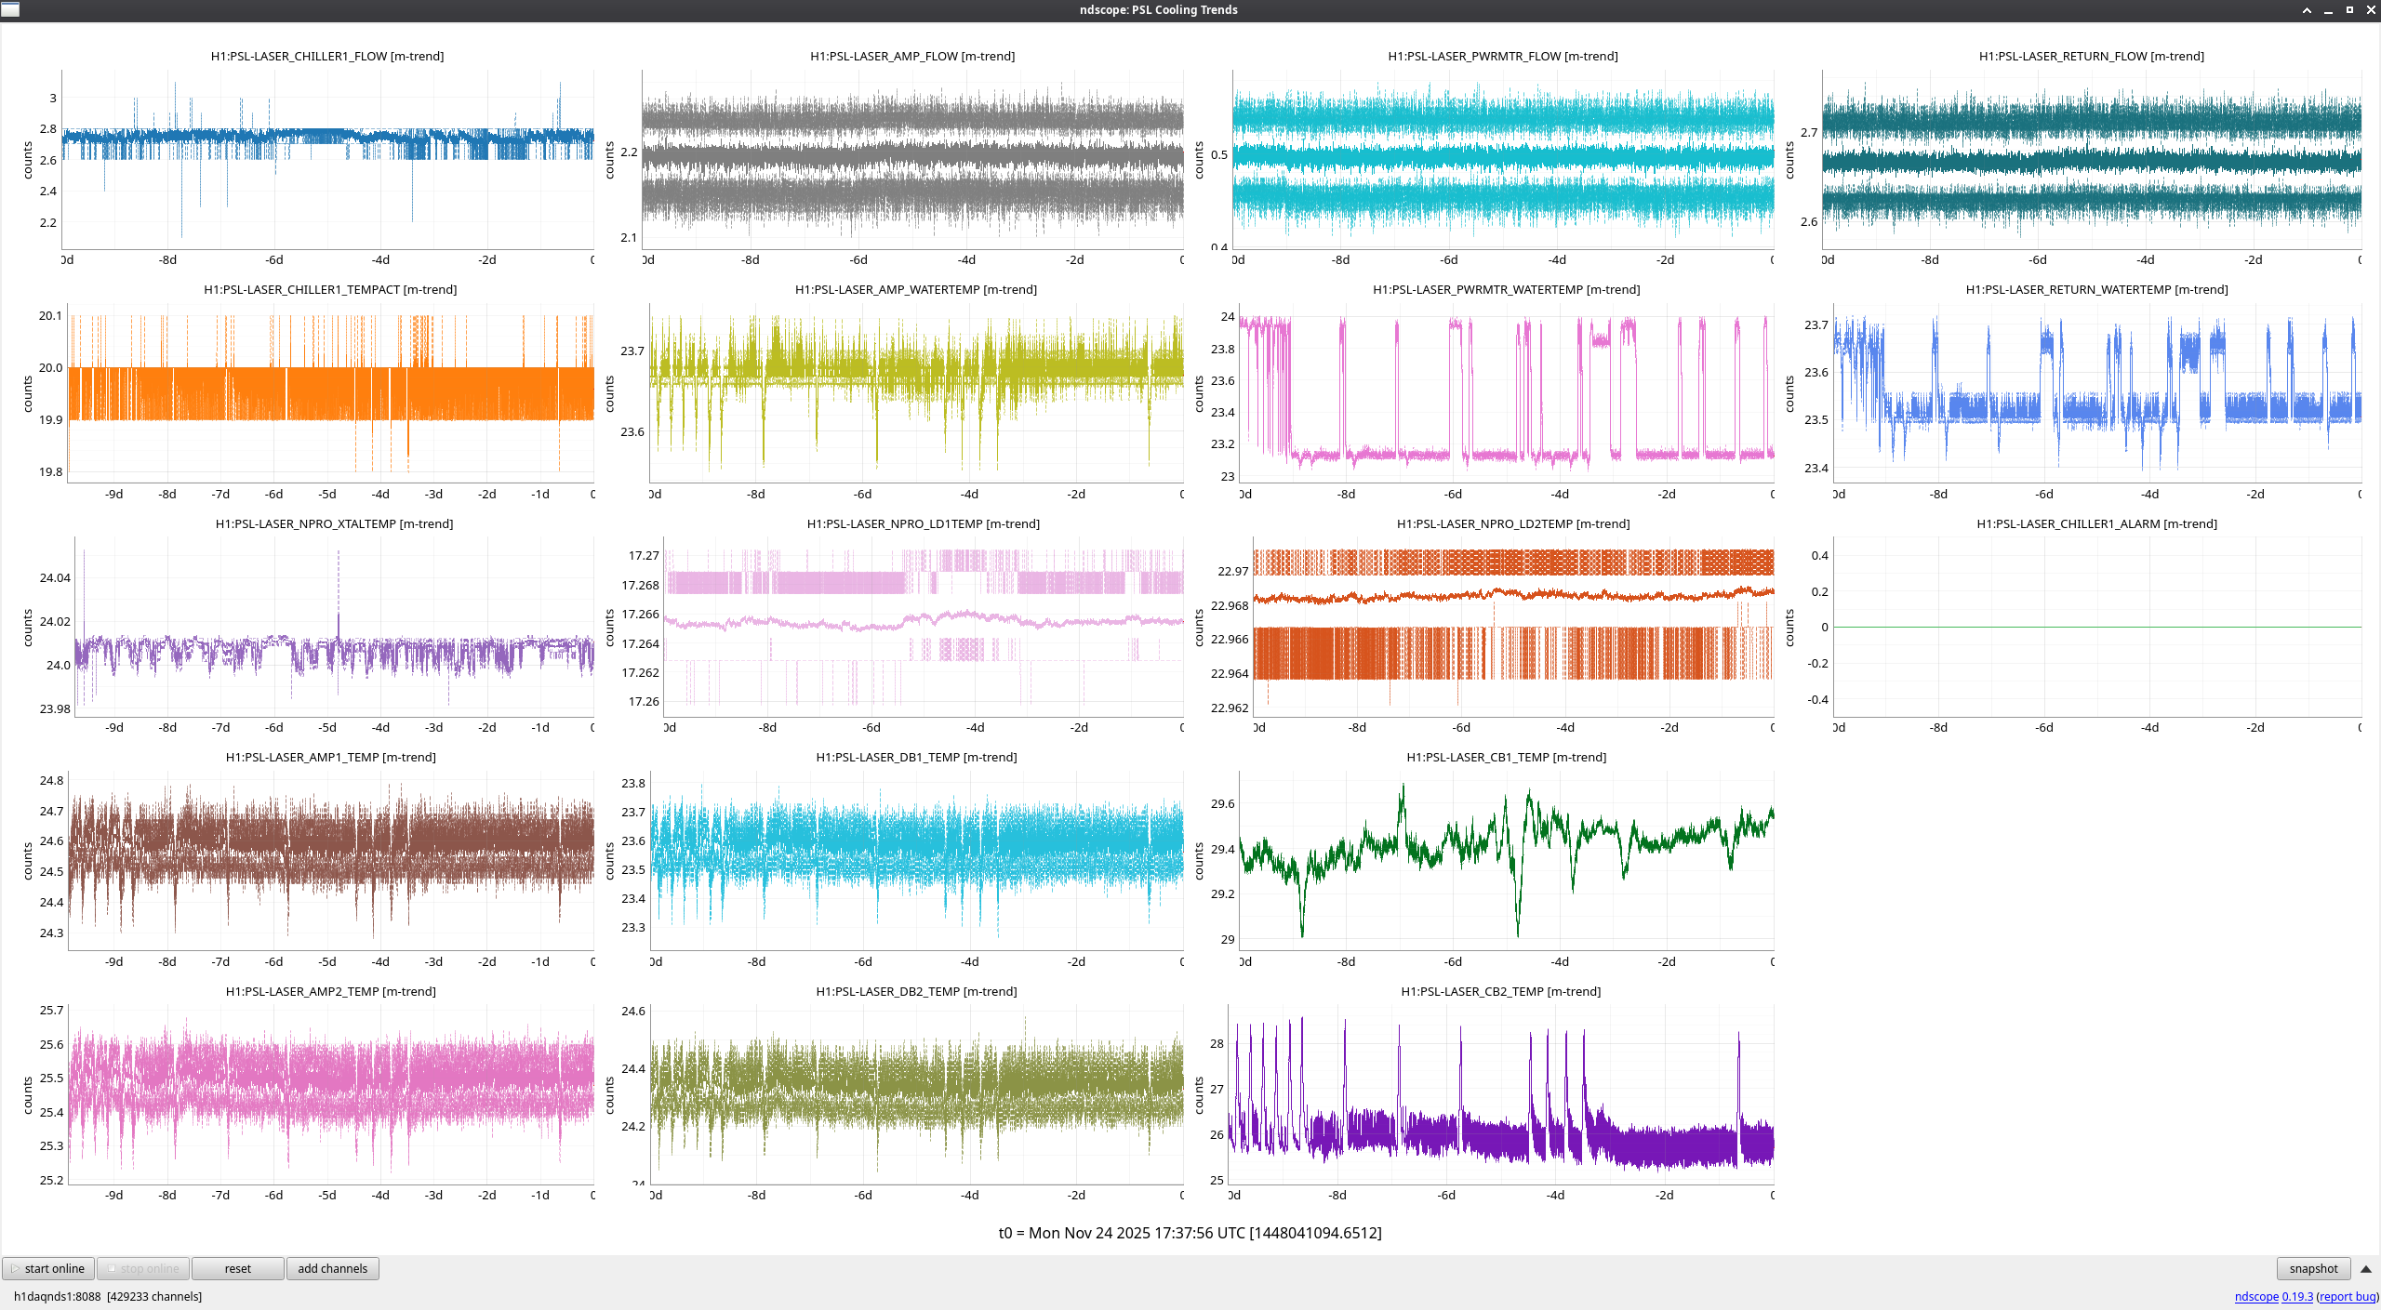Take a snapshot with snapshot button
The image size is (2381, 1310).
pyautogui.click(x=2312, y=1268)
